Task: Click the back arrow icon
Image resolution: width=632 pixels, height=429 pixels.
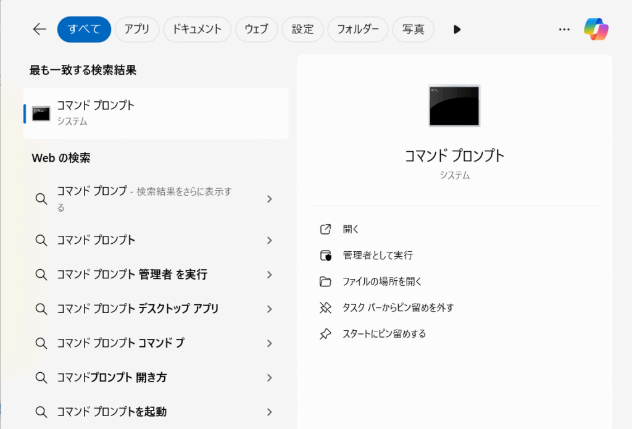Action: 39,29
